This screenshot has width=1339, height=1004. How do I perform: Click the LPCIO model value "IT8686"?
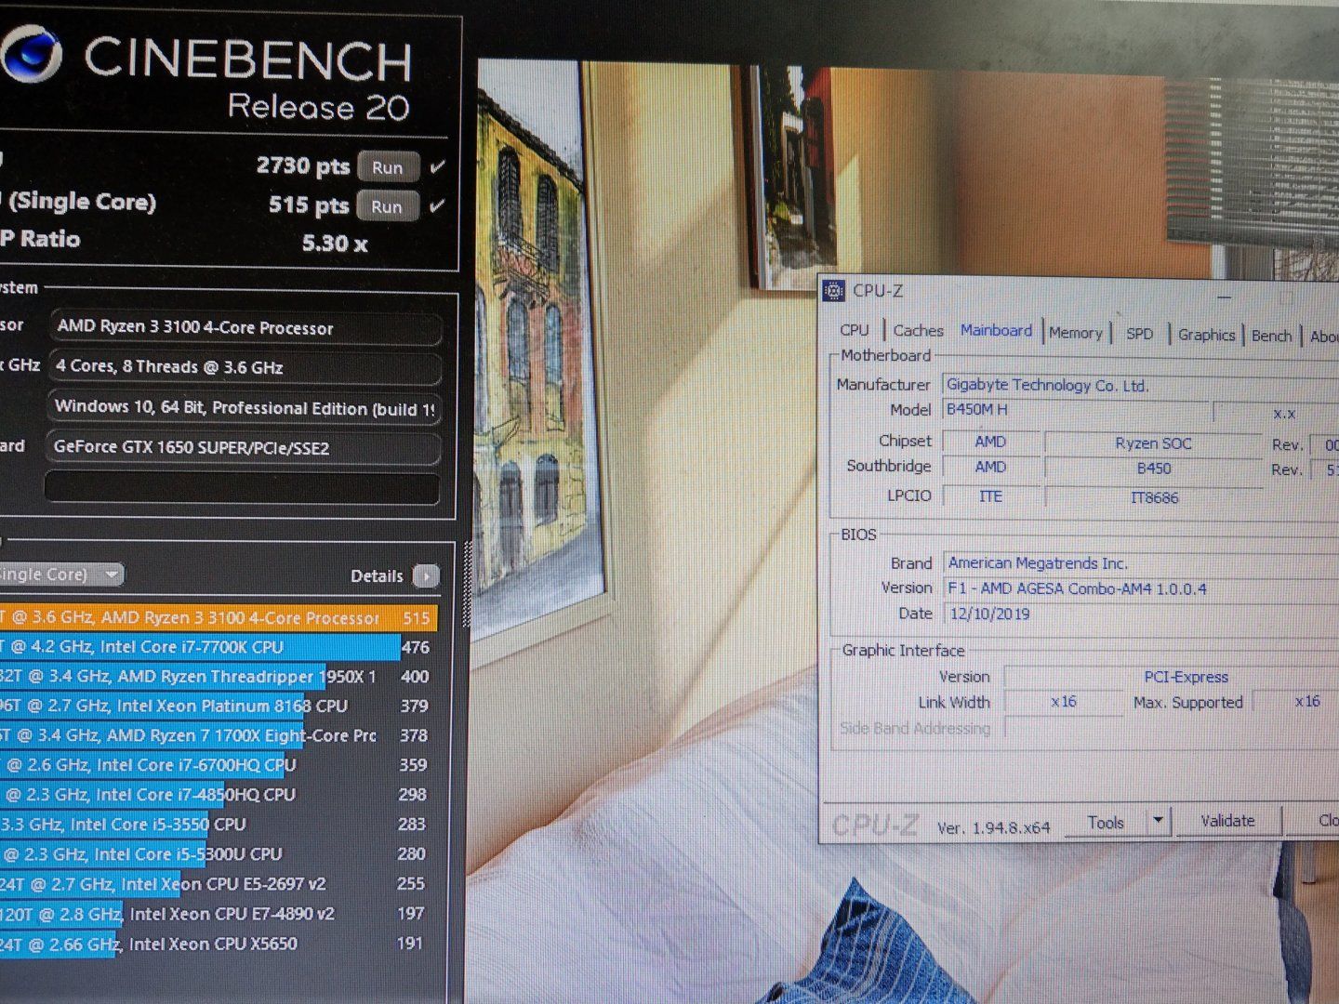click(1154, 497)
